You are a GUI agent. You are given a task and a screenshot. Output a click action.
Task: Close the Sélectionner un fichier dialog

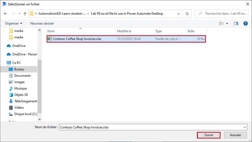(248, 4)
